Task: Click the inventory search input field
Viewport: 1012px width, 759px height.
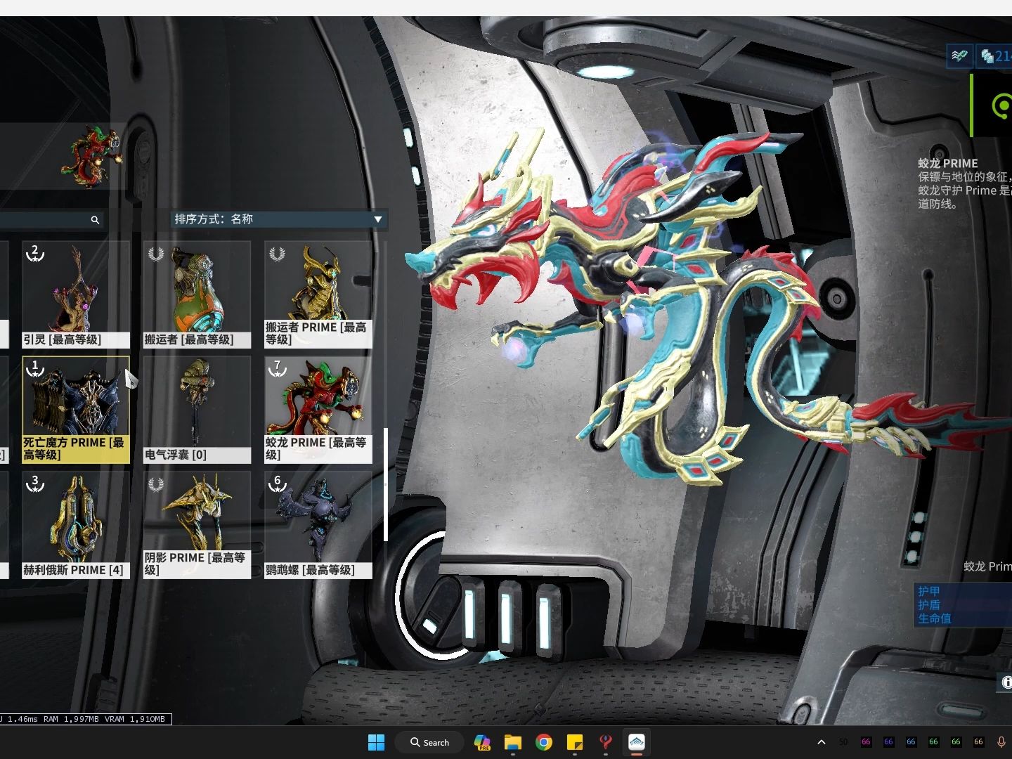Action: pyautogui.click(x=52, y=220)
